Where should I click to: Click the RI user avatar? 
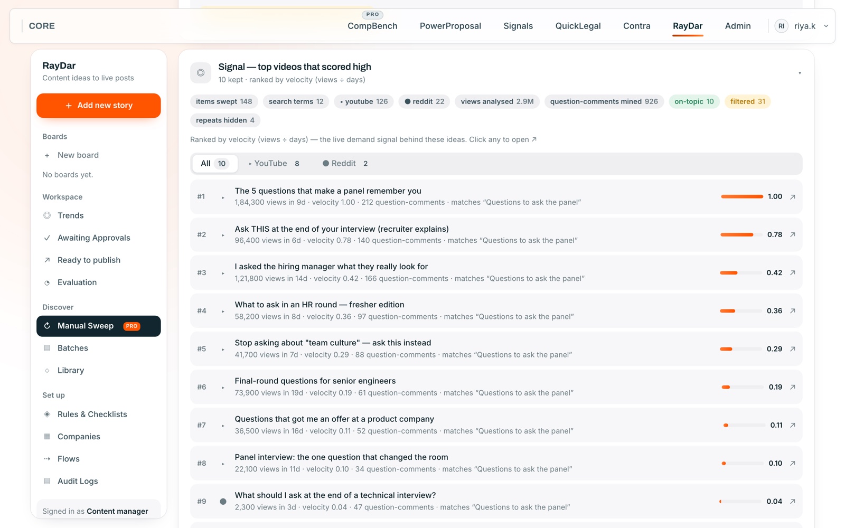781,26
